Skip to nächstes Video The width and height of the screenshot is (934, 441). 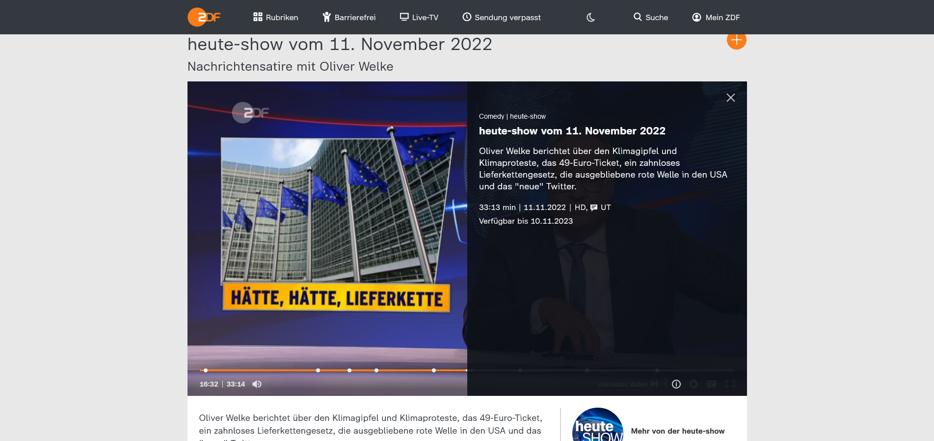coord(628,384)
